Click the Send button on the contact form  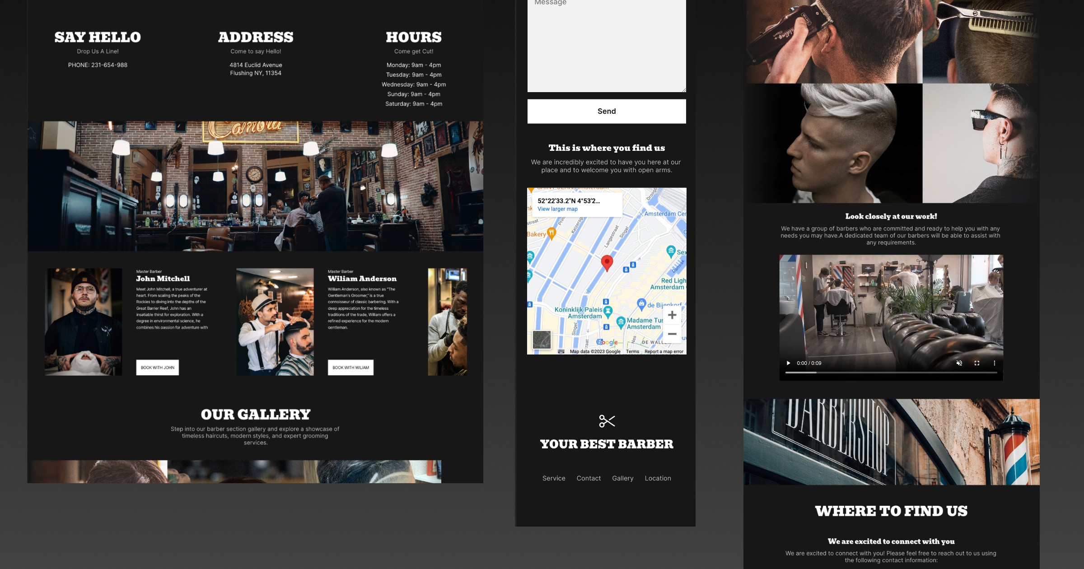click(607, 111)
